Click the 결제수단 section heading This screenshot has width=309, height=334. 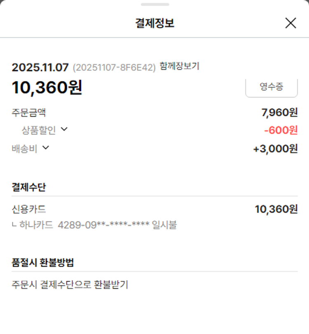(29, 187)
